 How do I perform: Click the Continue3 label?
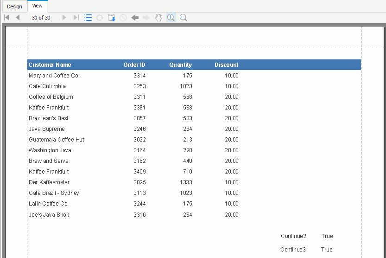tap(293, 250)
